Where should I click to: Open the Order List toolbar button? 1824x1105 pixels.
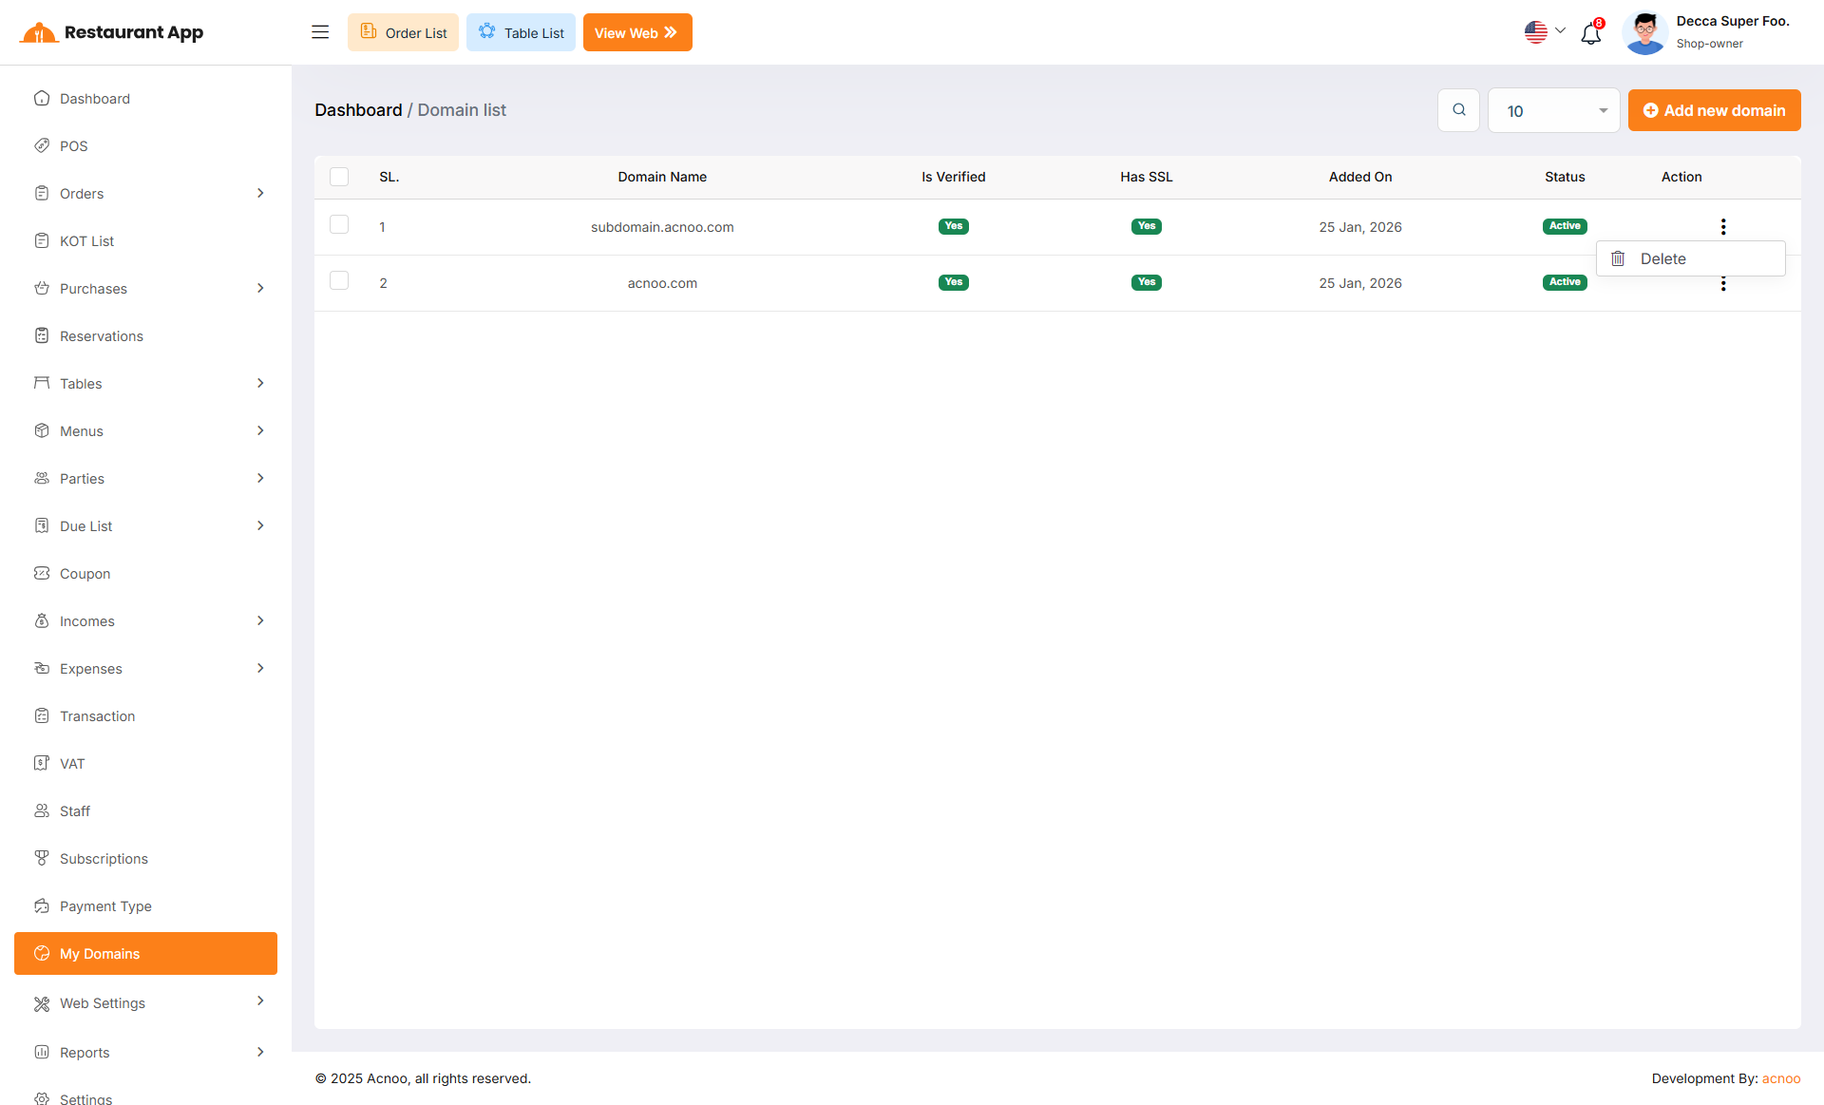pyautogui.click(x=403, y=32)
